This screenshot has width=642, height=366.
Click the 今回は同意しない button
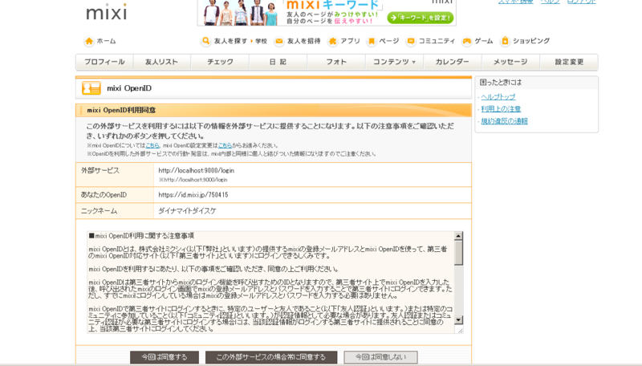tap(380, 357)
